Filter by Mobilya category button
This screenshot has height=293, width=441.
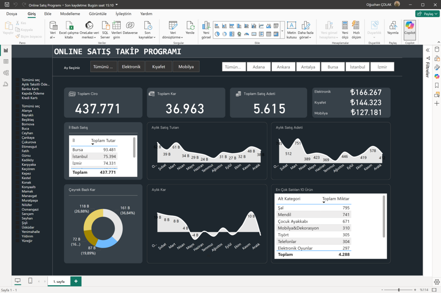[186, 66]
